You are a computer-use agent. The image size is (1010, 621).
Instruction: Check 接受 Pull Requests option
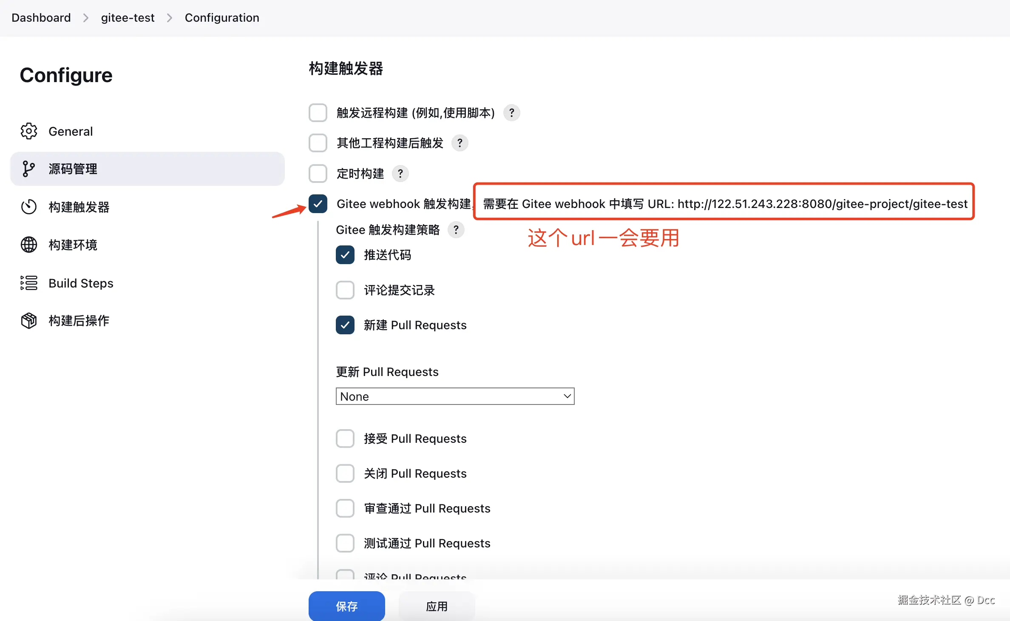(x=345, y=439)
